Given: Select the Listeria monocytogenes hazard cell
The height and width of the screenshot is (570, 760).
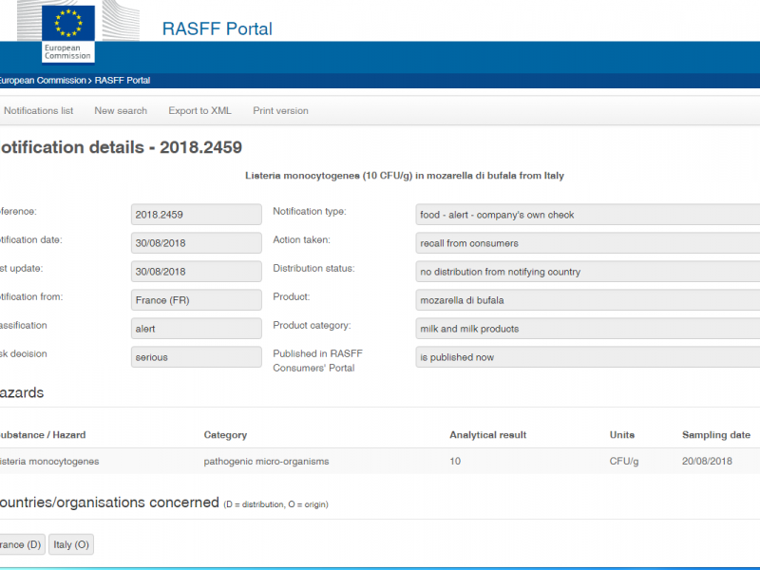Looking at the screenshot, I should [x=49, y=461].
